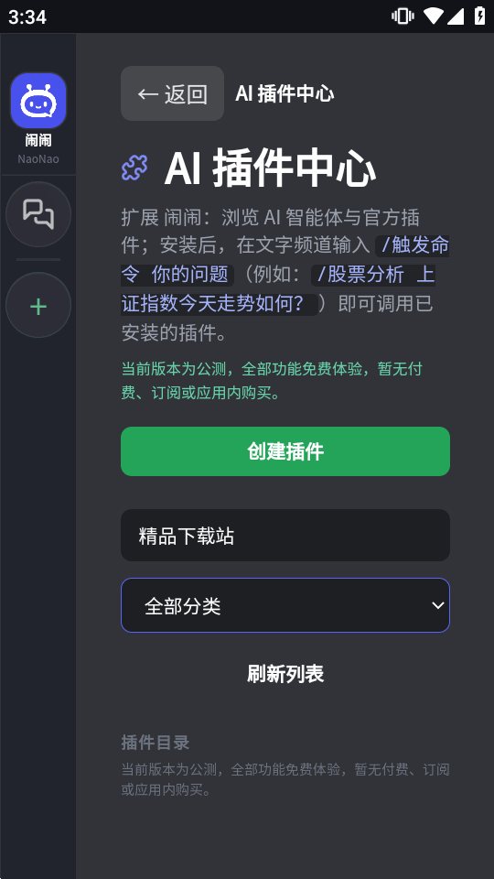The image size is (494, 879).
Task: Tap the Wi-Fi status bar icon
Action: point(433,16)
